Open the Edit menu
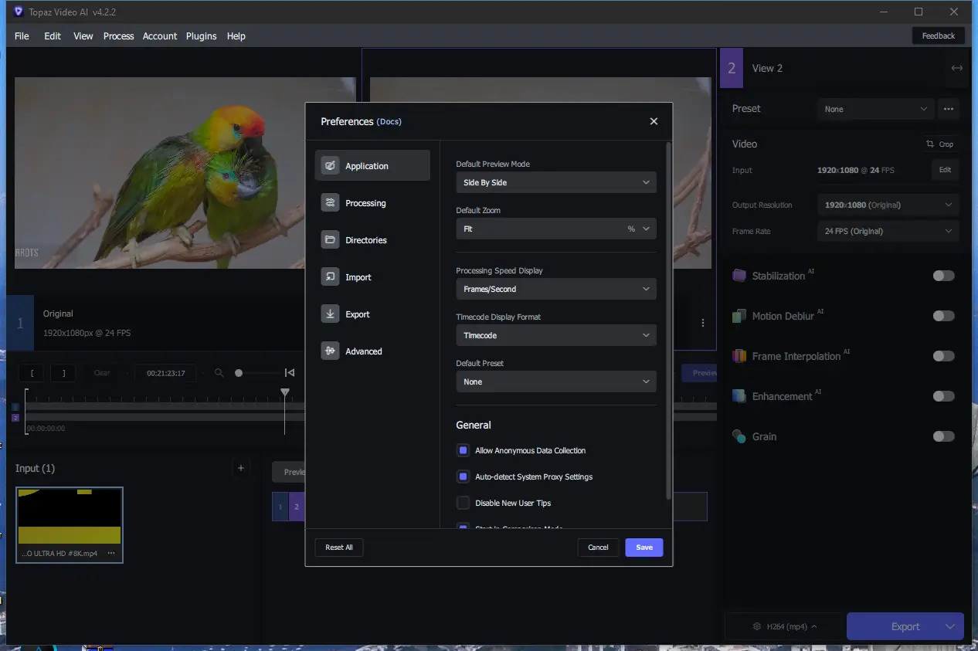The height and width of the screenshot is (651, 978). click(x=53, y=36)
